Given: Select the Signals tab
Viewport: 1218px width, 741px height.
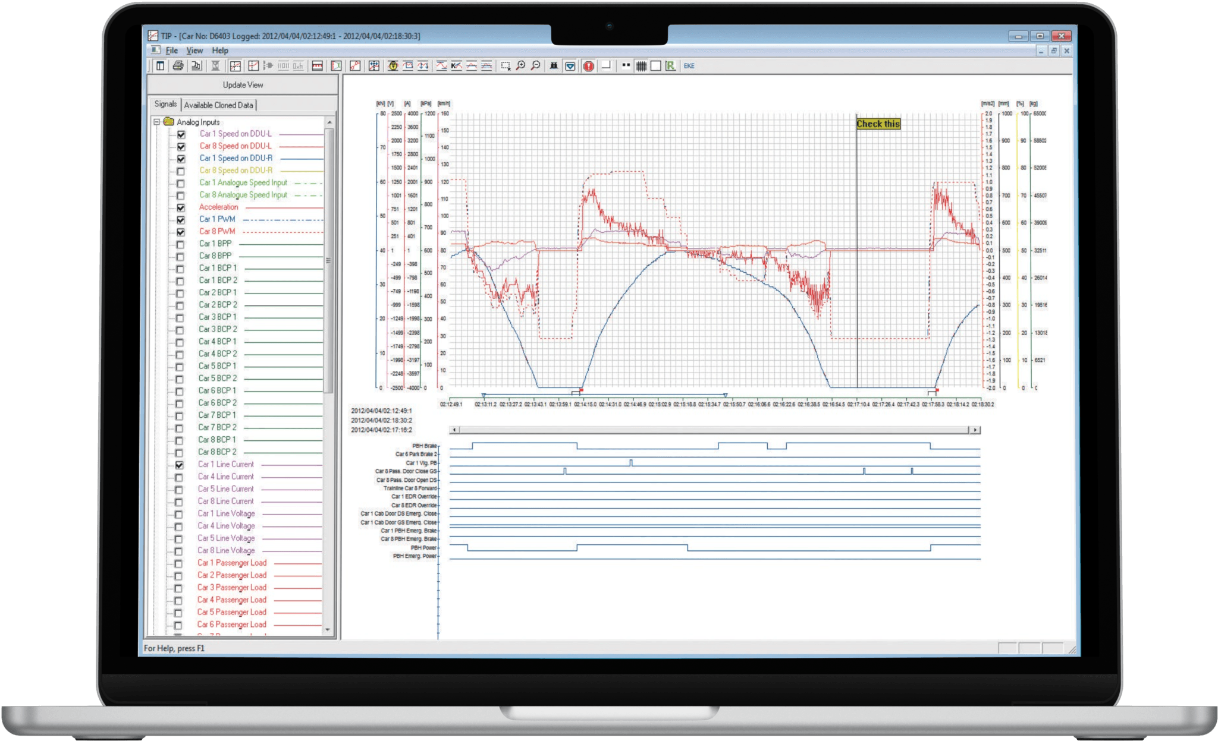Looking at the screenshot, I should pos(165,104).
